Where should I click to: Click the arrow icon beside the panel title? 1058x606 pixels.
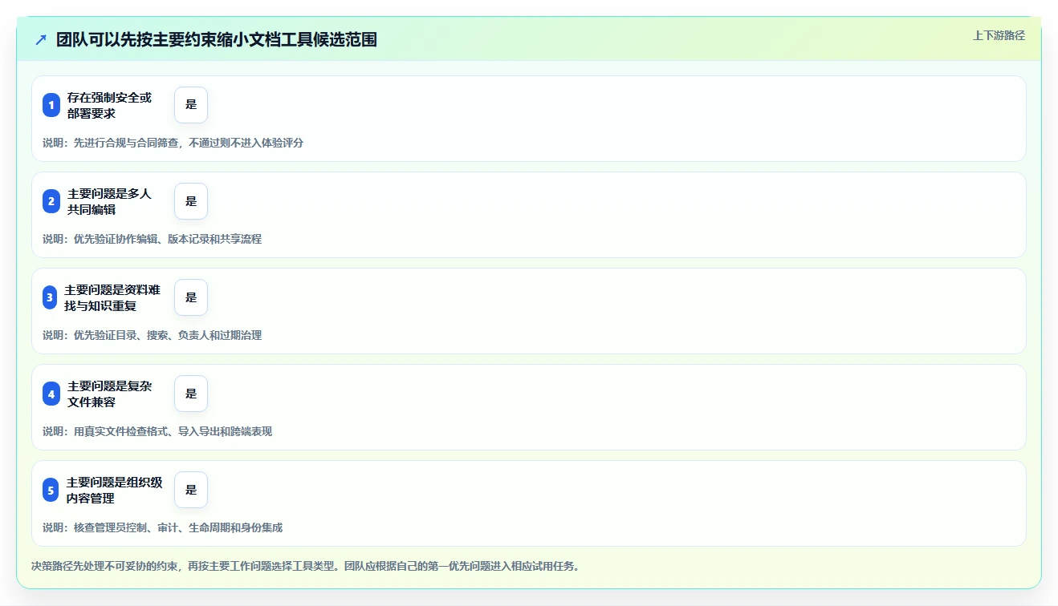pyautogui.click(x=41, y=39)
